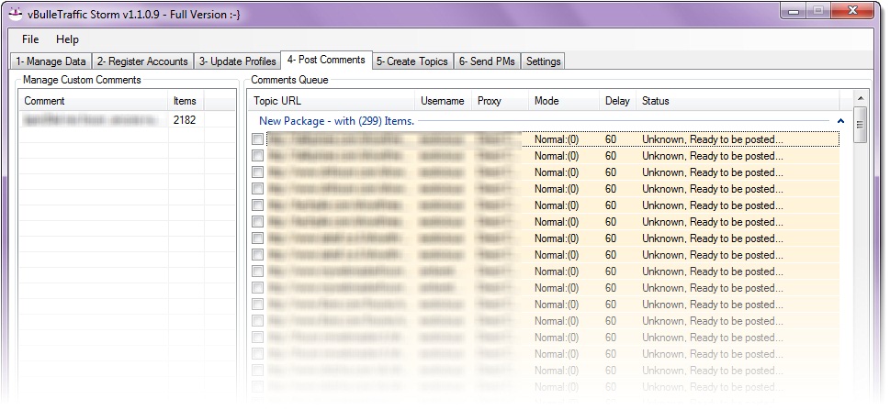Switch to the 1- Manage Data tab
This screenshot has height=410, width=890.
51,61
